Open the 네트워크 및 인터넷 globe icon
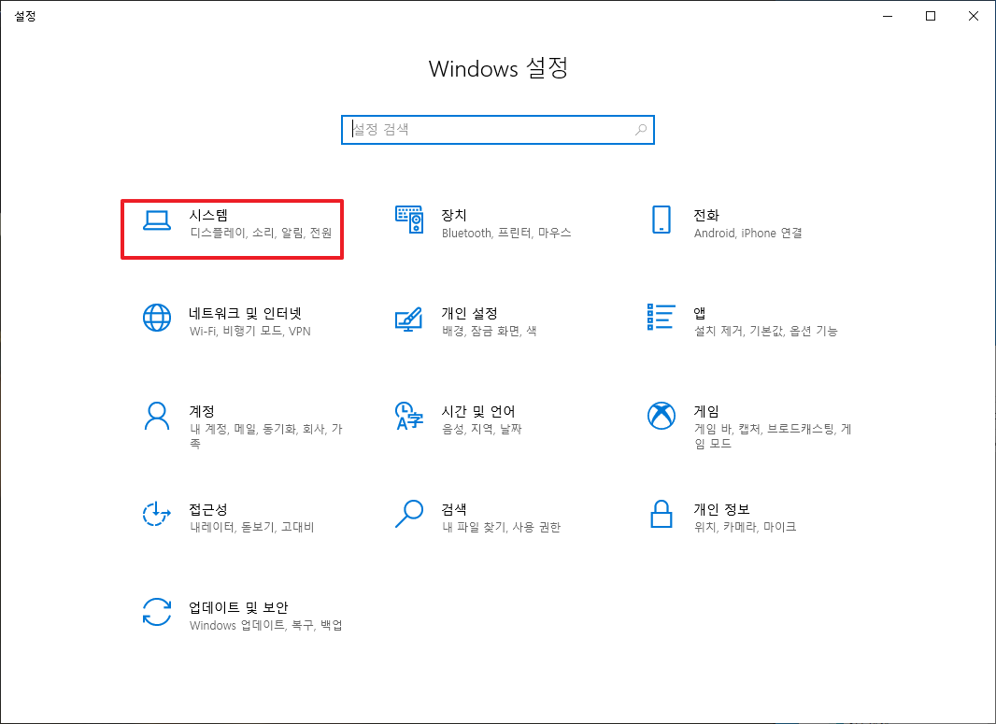 click(x=156, y=318)
